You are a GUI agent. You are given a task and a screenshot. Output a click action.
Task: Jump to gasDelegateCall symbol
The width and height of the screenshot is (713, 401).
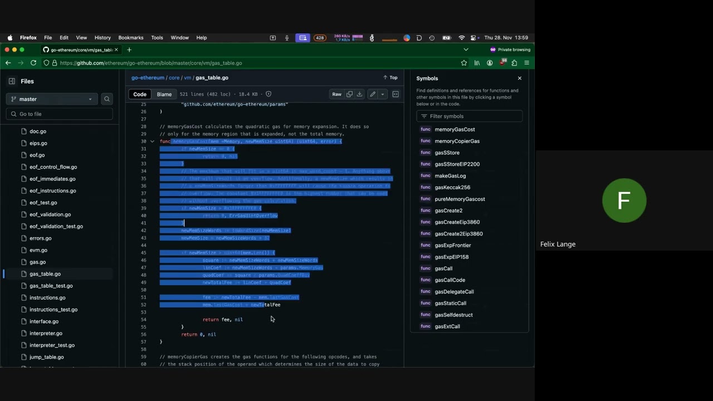point(455,292)
